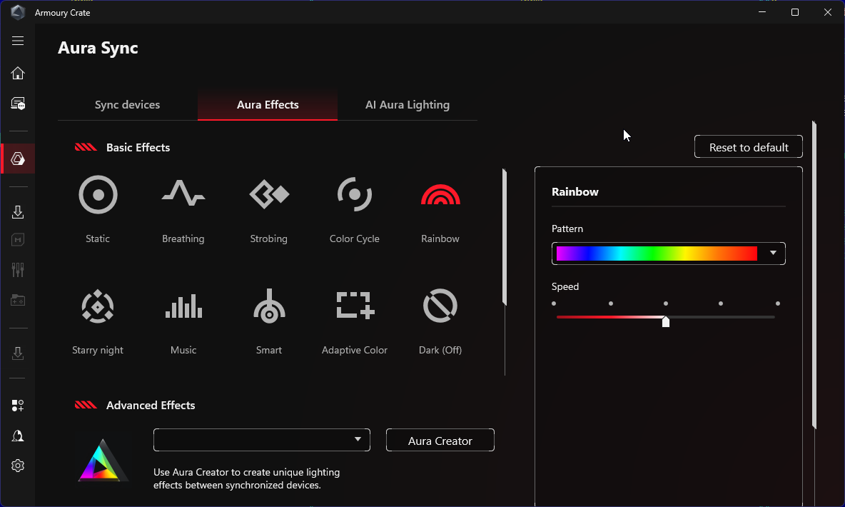
Task: Click the dimmed download sidebar icon
Action: click(18, 353)
